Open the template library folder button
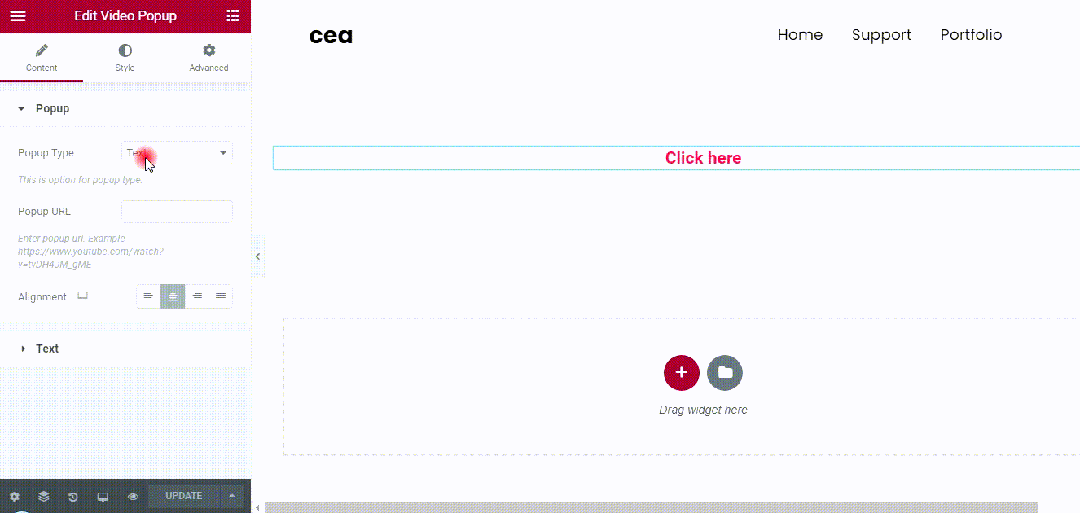 [x=725, y=373]
